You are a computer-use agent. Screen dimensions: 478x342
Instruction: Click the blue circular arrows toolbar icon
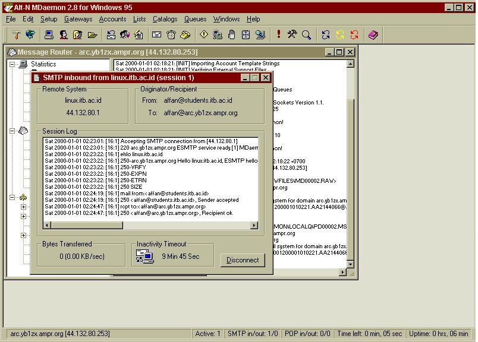(x=325, y=35)
